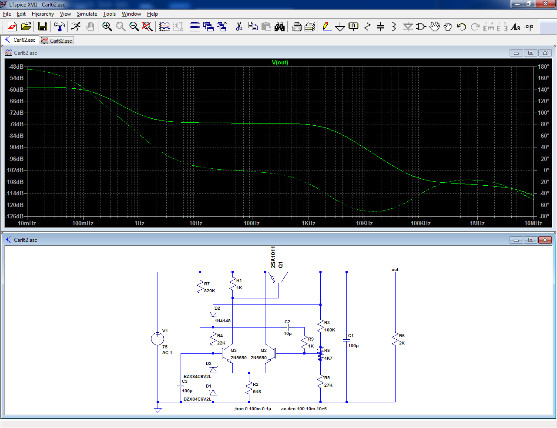557x428 pixels.
Task: Select the Label Net tool
Action: [354, 27]
